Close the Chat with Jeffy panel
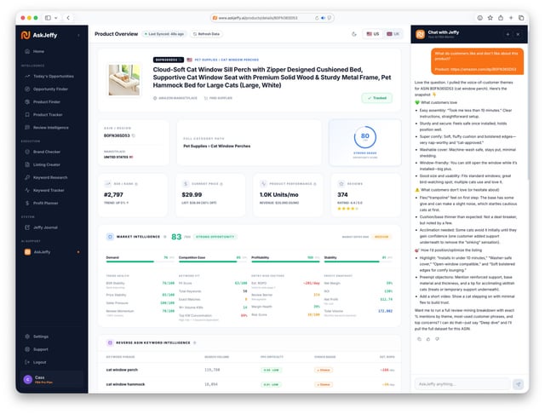 (x=518, y=34)
